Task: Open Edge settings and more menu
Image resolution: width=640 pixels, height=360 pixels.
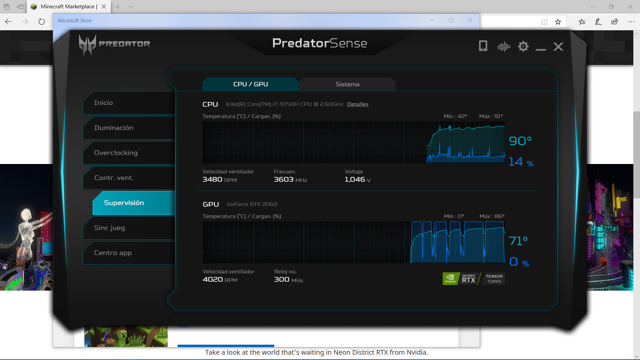Action: pyautogui.click(x=631, y=22)
